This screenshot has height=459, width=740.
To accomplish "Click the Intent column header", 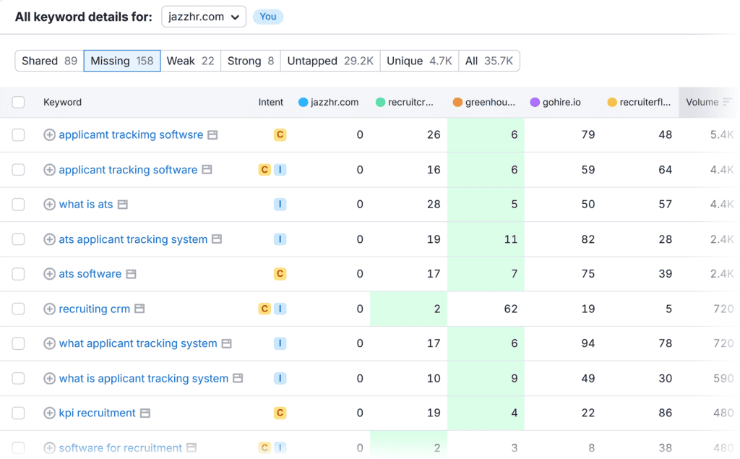I will [x=271, y=102].
